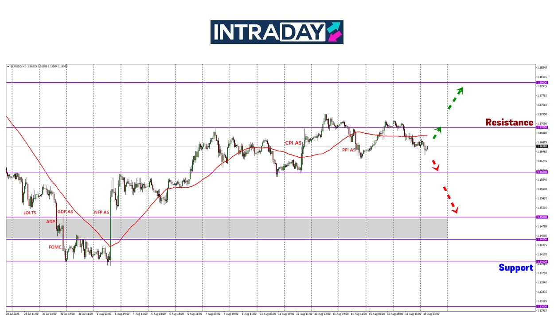The width and height of the screenshot is (554, 317).
Task: Click the INTRADAY logo
Action: [x=277, y=32]
